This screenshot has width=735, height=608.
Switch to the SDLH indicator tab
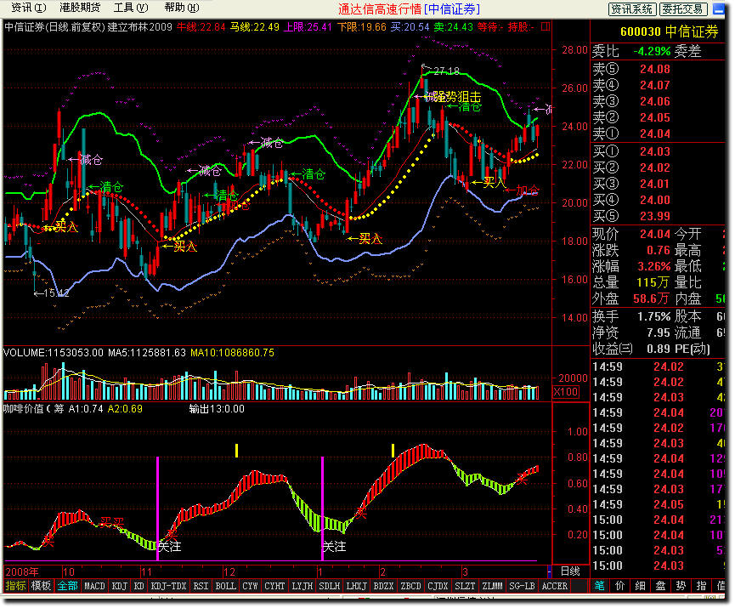pyautogui.click(x=329, y=586)
